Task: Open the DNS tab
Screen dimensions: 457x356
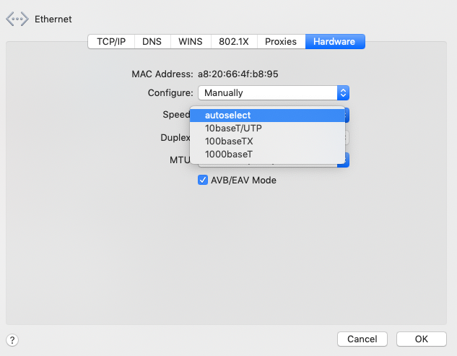Action: [x=152, y=41]
